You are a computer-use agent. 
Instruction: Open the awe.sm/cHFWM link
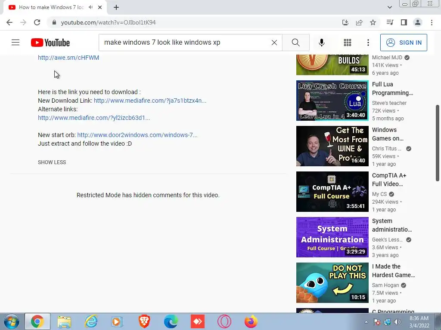(68, 58)
